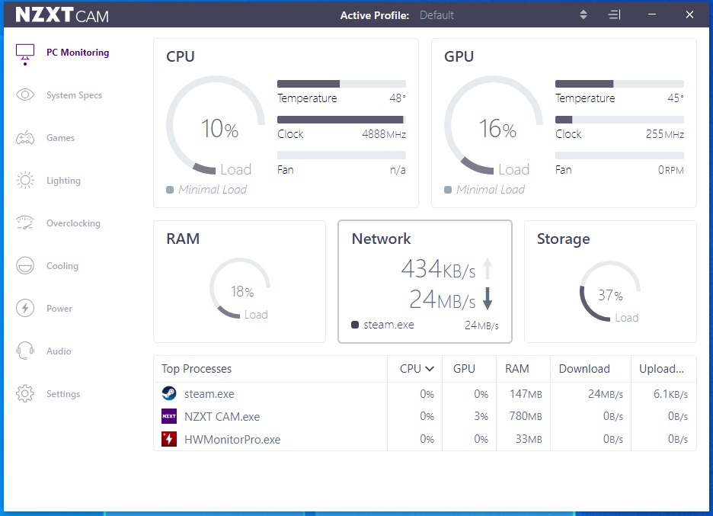Screen dimensions: 713x516
Task: Open the Storage card title
Action: [564, 239]
